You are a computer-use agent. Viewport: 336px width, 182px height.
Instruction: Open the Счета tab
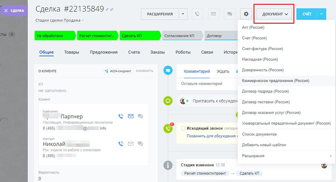point(134,52)
